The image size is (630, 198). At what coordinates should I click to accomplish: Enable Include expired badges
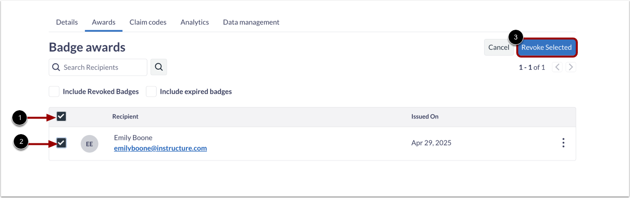click(x=152, y=92)
